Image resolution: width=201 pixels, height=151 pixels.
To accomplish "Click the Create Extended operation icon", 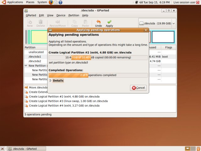I will [26, 92].
